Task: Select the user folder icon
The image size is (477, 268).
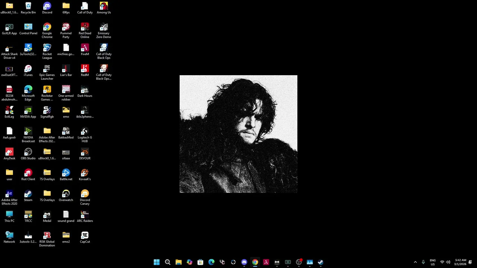Action: click(x=9, y=175)
